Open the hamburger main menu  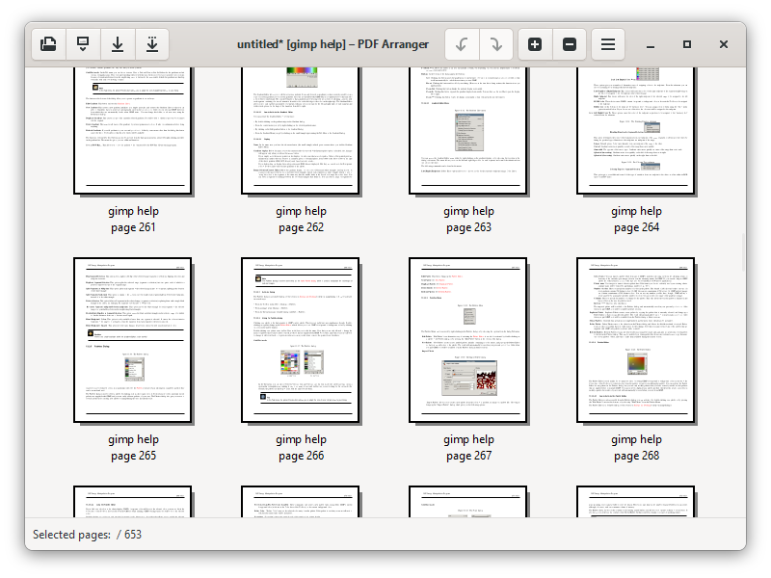pos(608,44)
